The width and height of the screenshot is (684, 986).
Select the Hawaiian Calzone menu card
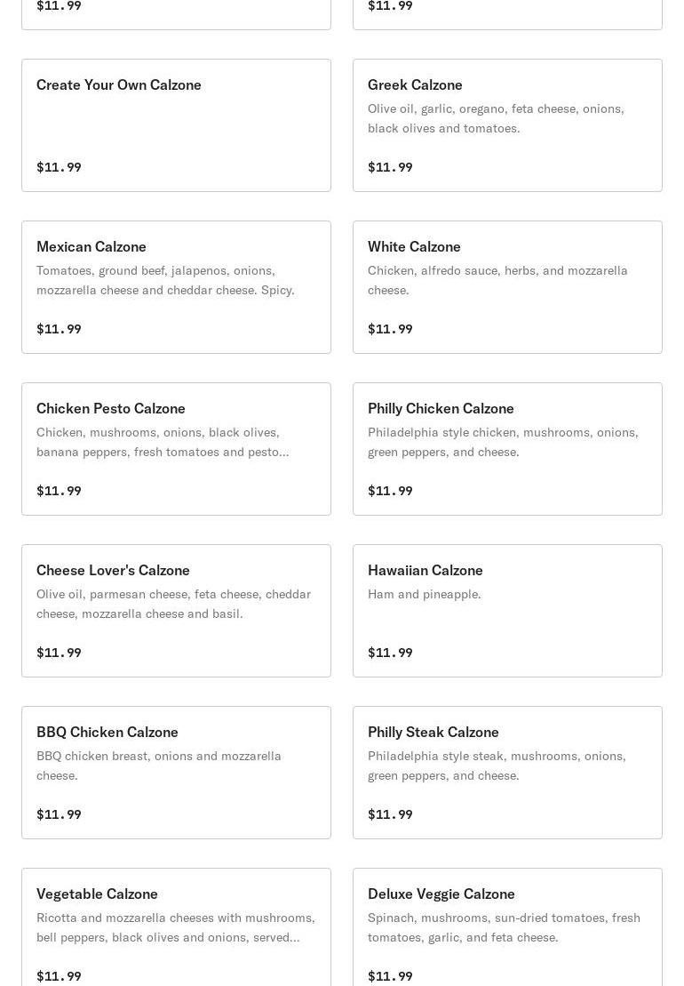(507, 611)
